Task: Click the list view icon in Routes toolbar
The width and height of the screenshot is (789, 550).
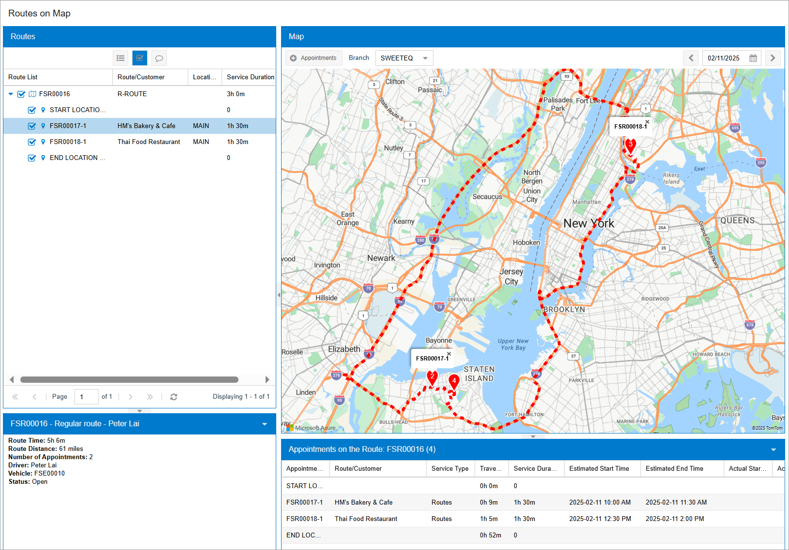Action: click(120, 58)
